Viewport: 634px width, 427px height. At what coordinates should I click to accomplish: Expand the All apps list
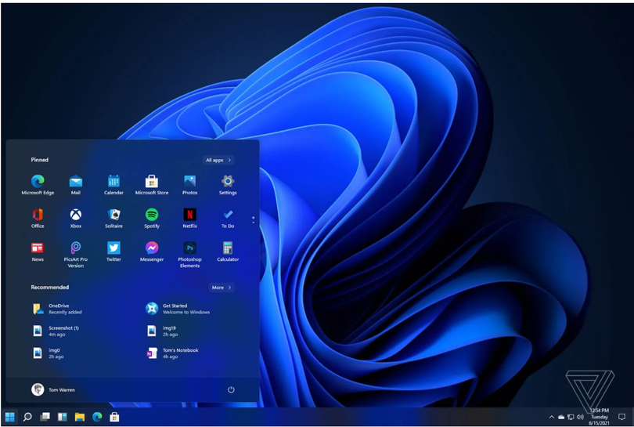[x=218, y=160]
